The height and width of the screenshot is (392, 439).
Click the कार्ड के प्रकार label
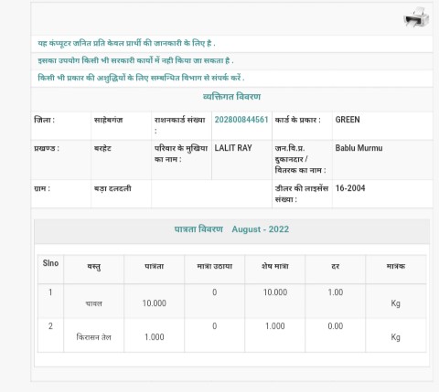(297, 120)
